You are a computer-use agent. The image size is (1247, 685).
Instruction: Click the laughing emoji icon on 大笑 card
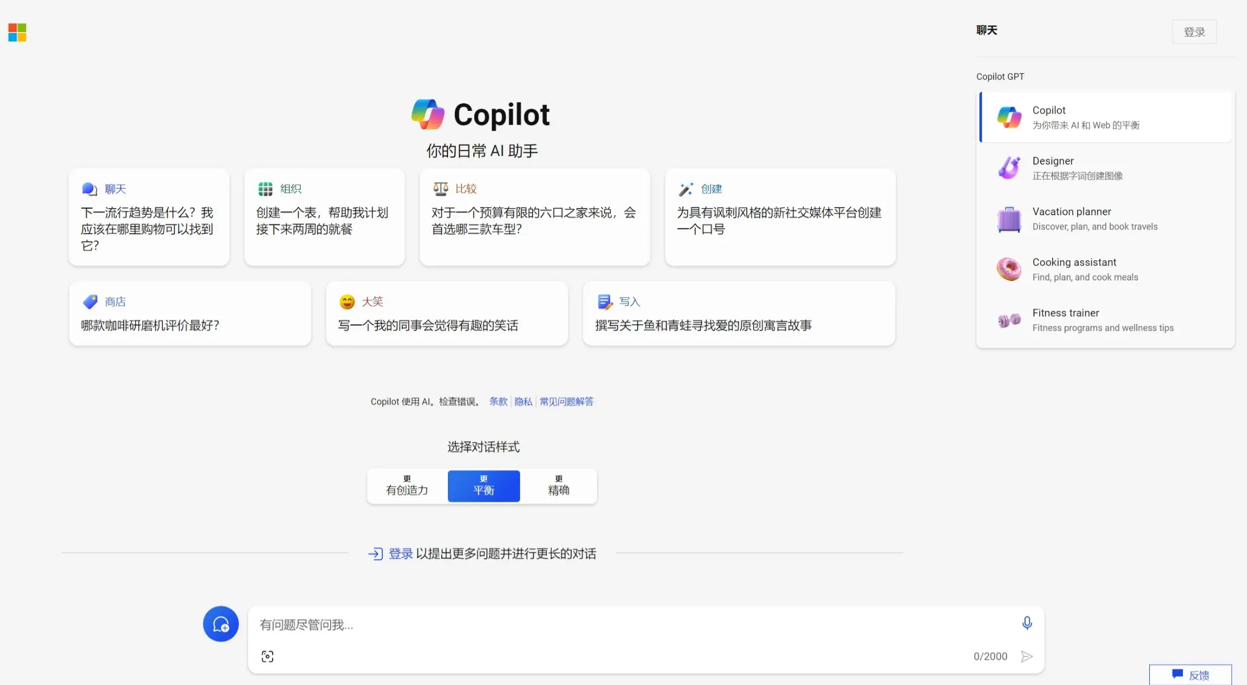[x=347, y=301]
